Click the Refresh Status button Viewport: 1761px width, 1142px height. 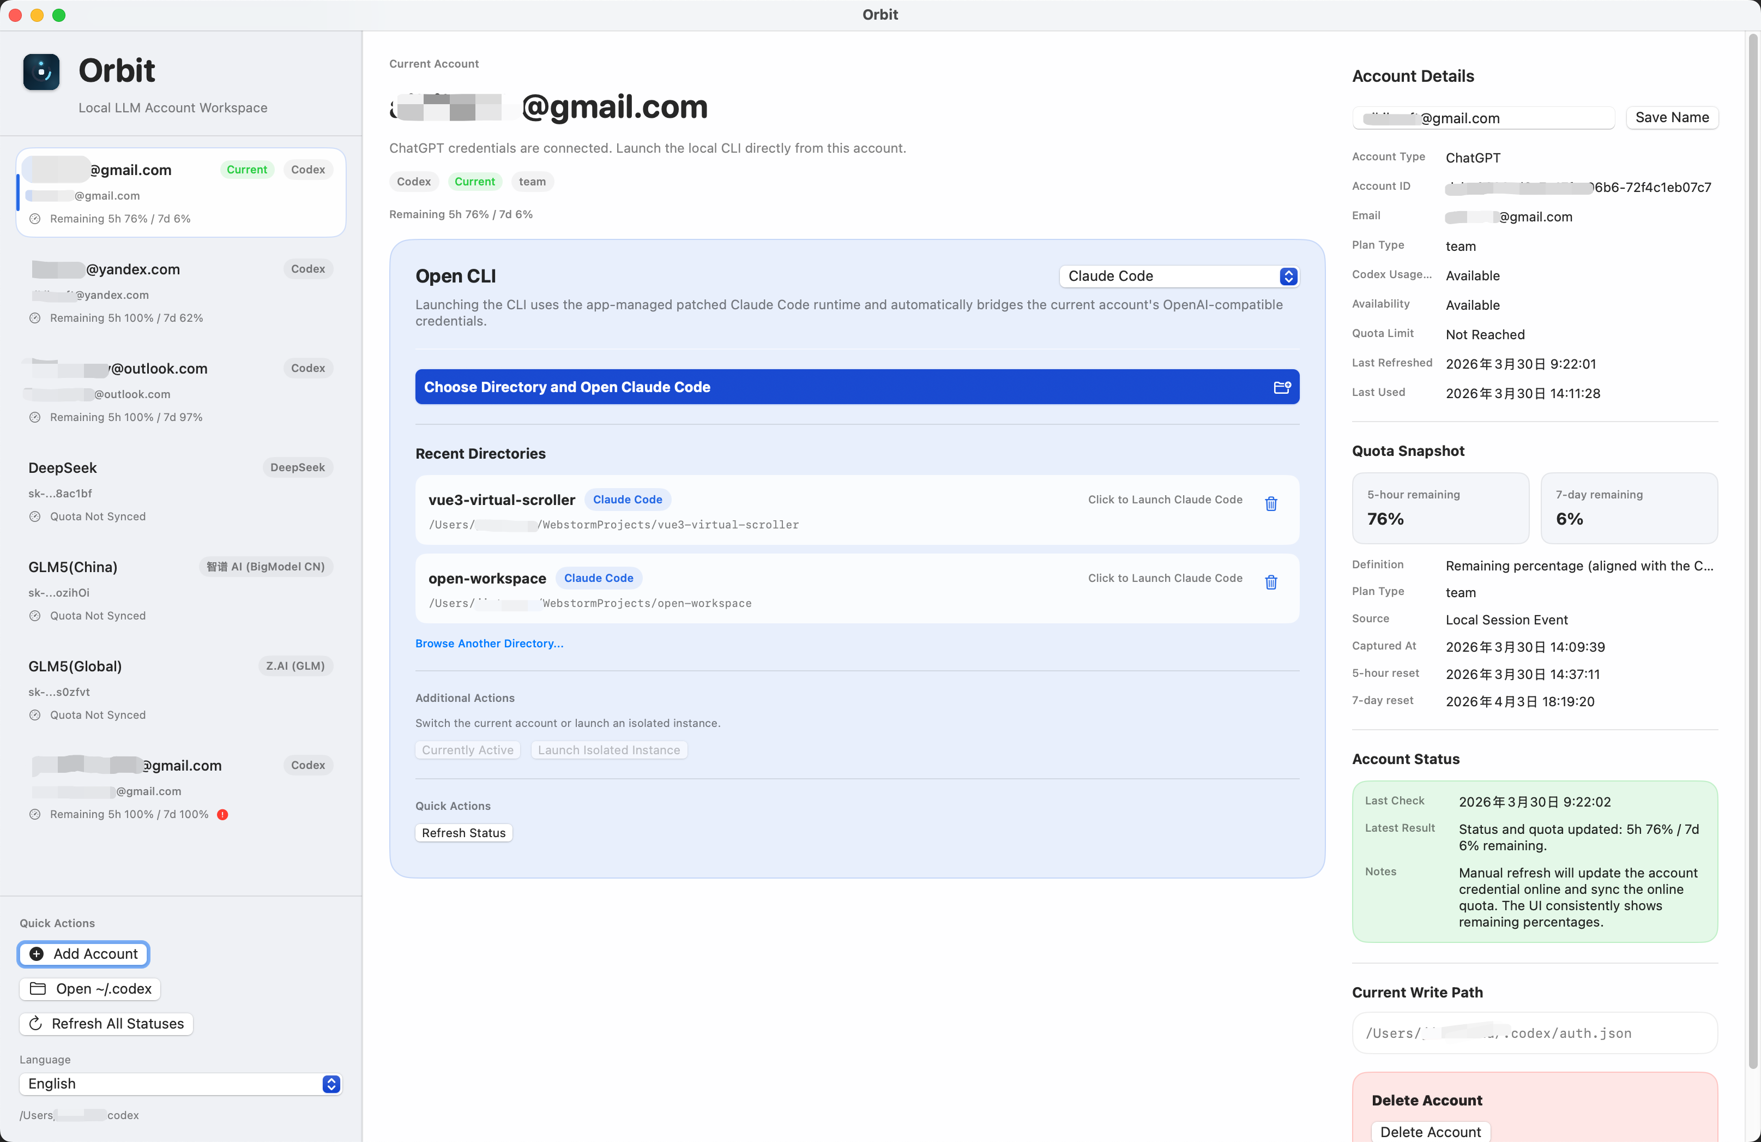click(x=463, y=833)
